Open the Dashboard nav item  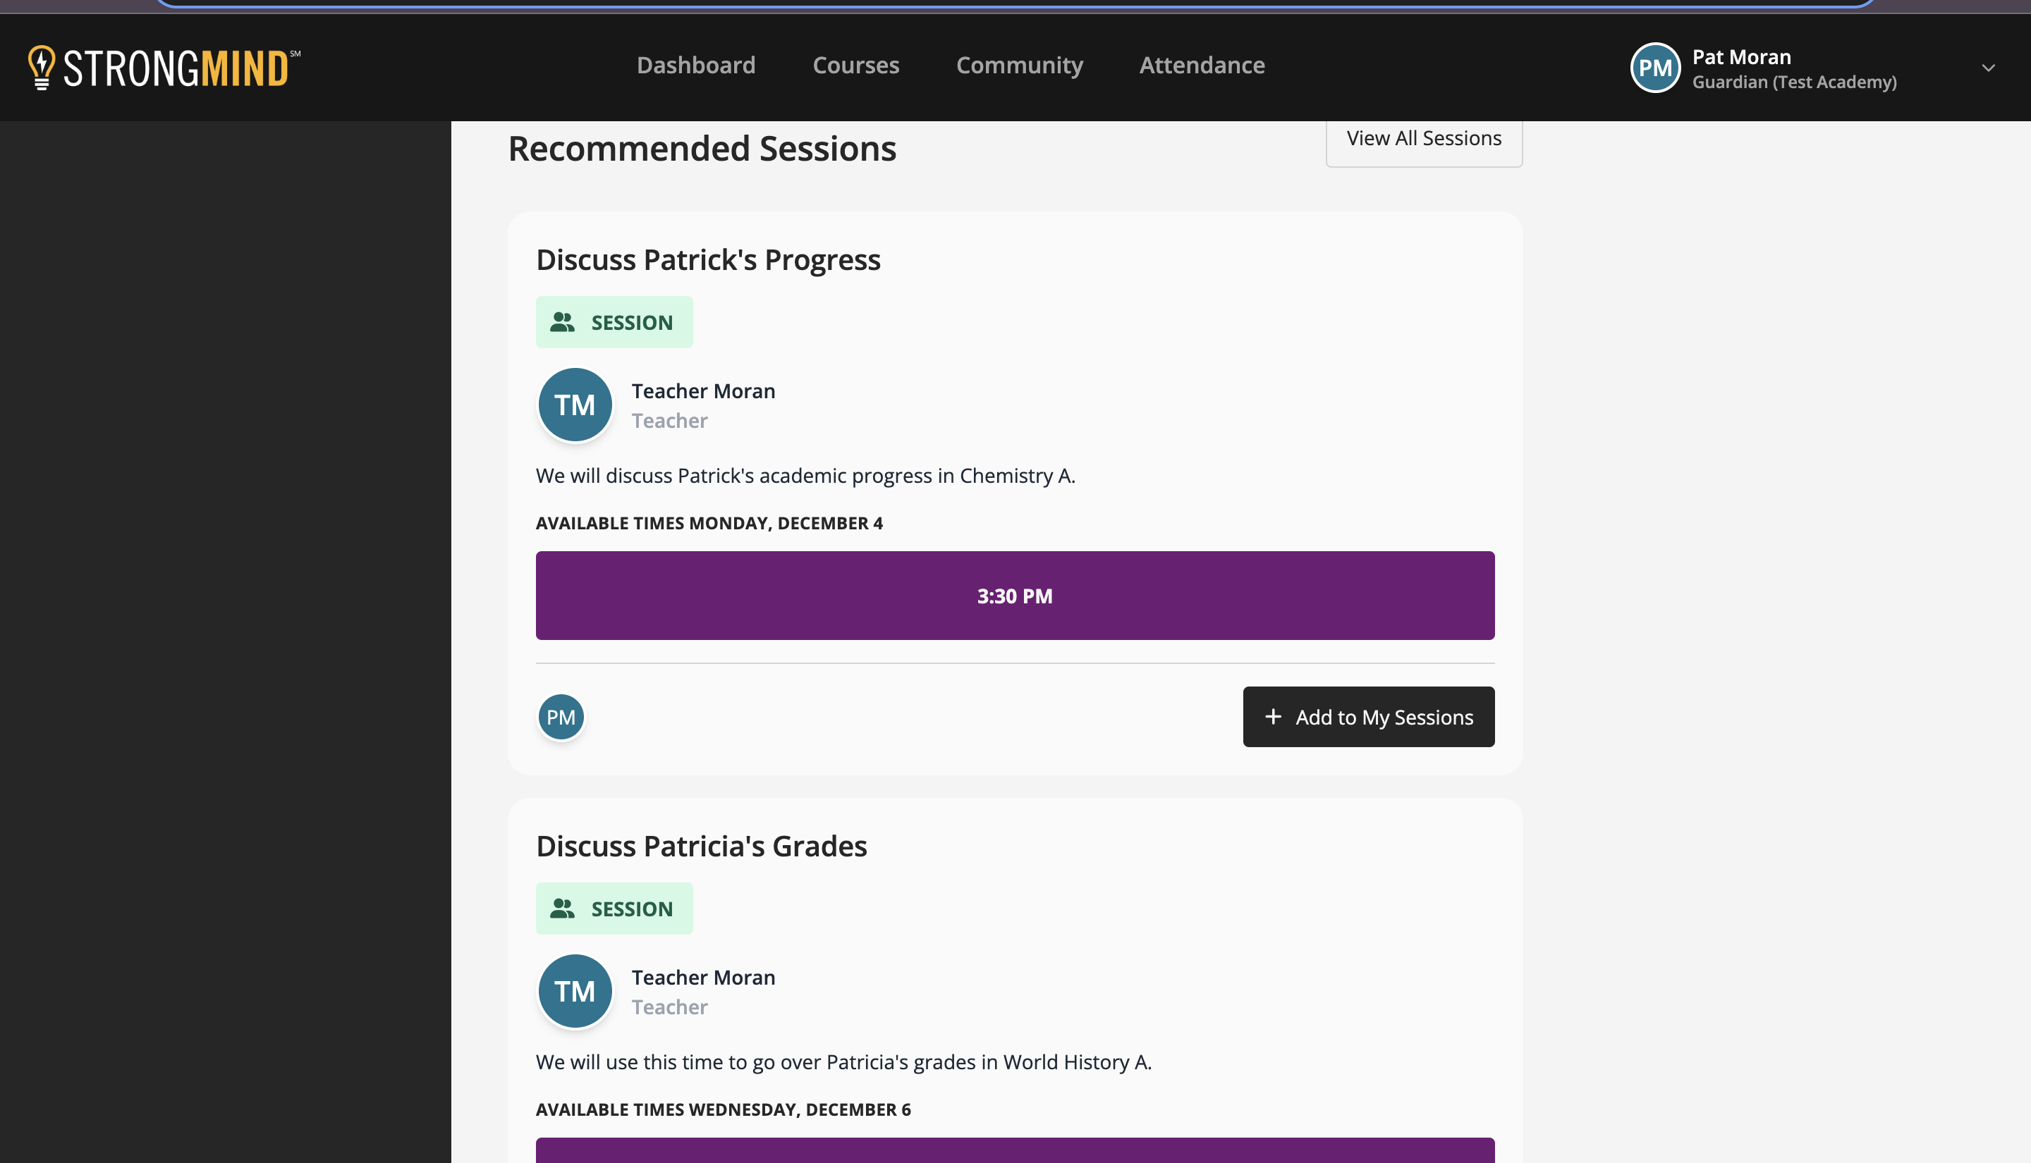(696, 65)
